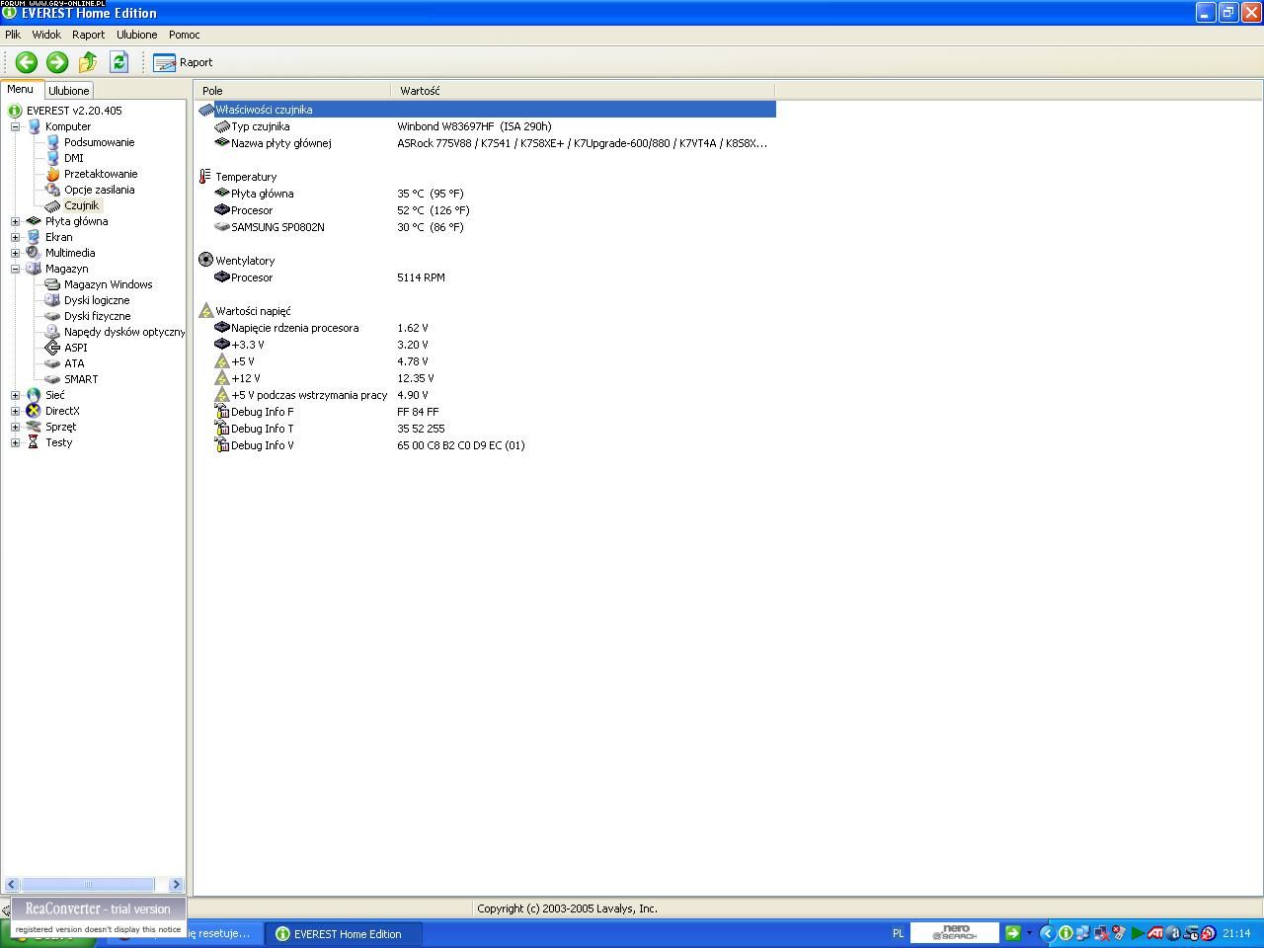Click the Multimedia icon in tree

point(34,253)
